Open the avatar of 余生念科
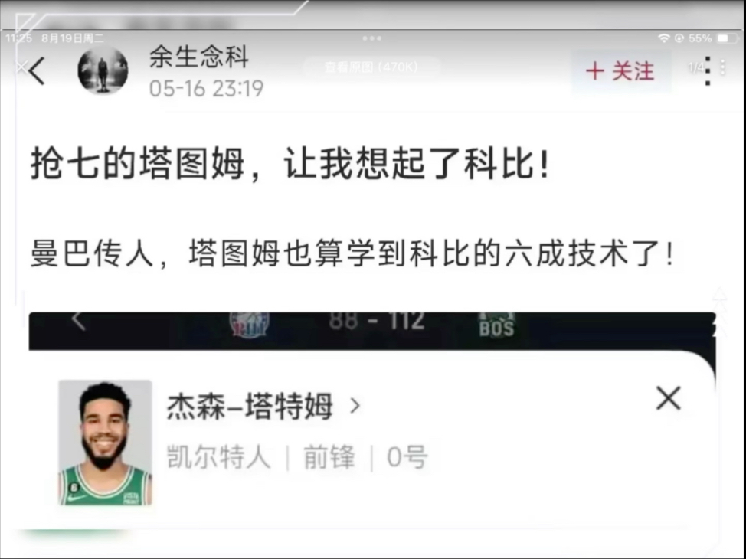The width and height of the screenshot is (746, 559). (x=103, y=70)
